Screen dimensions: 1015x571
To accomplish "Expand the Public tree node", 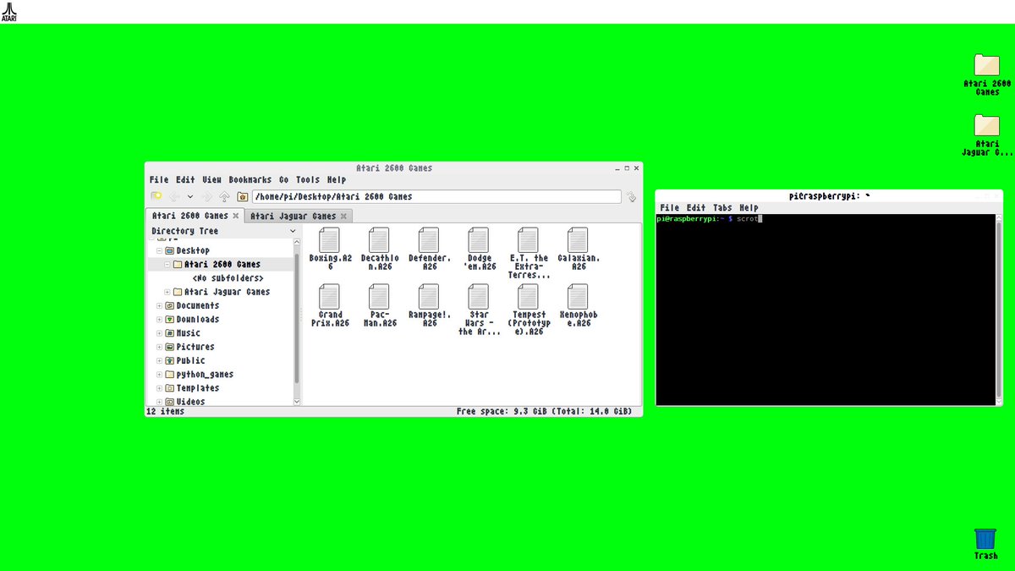I will tap(159, 360).
